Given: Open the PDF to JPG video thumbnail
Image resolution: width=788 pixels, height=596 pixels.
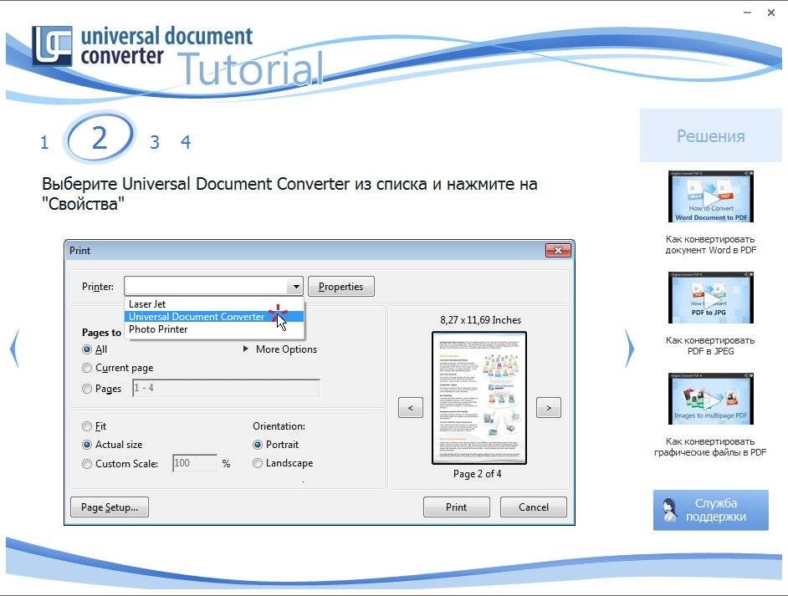Looking at the screenshot, I should 710,298.
